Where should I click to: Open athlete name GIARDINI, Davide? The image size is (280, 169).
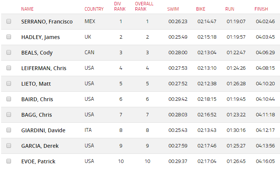point(43,130)
